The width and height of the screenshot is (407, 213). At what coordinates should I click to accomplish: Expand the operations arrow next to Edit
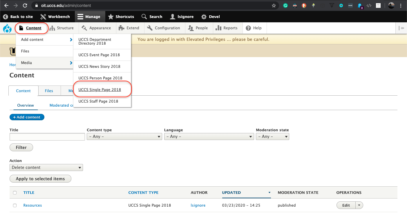[x=359, y=205]
